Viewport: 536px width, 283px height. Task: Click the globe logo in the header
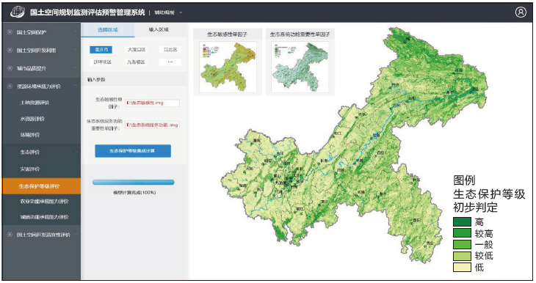coord(17,12)
